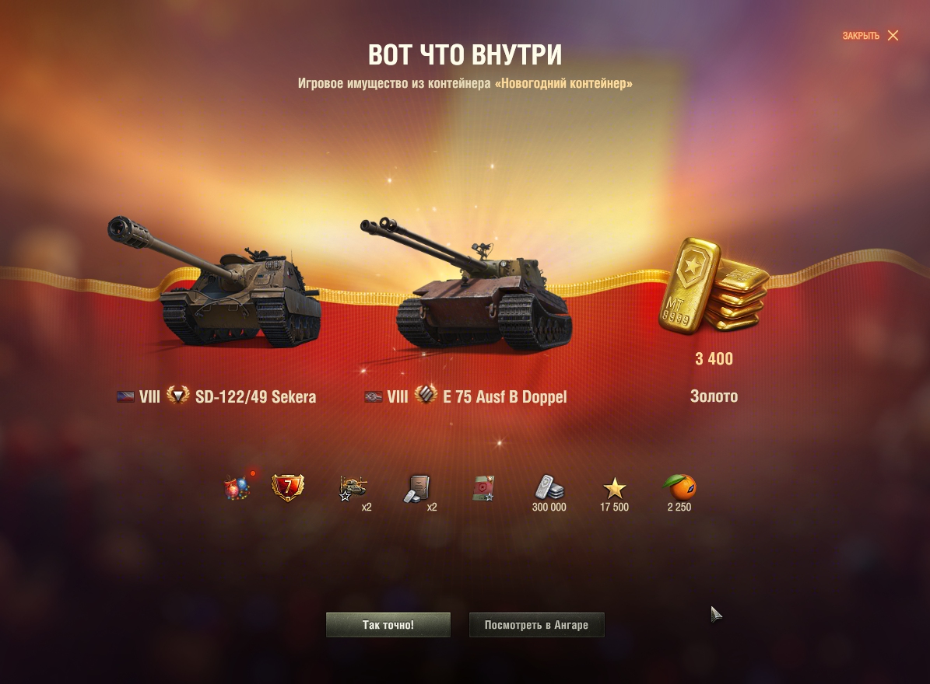930x684 pixels.
Task: Confirm with the Так точно! button
Action: point(388,625)
